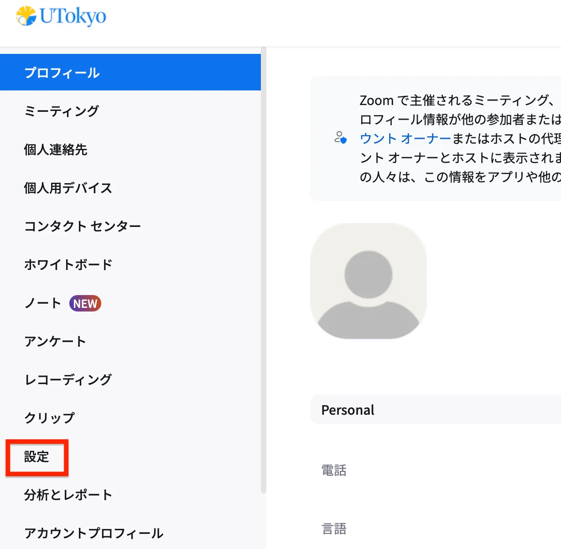Open the 設定 settings section
561x549 pixels.
click(x=37, y=457)
